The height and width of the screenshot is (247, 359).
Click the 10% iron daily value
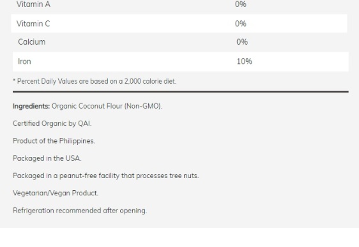pyautogui.click(x=244, y=61)
